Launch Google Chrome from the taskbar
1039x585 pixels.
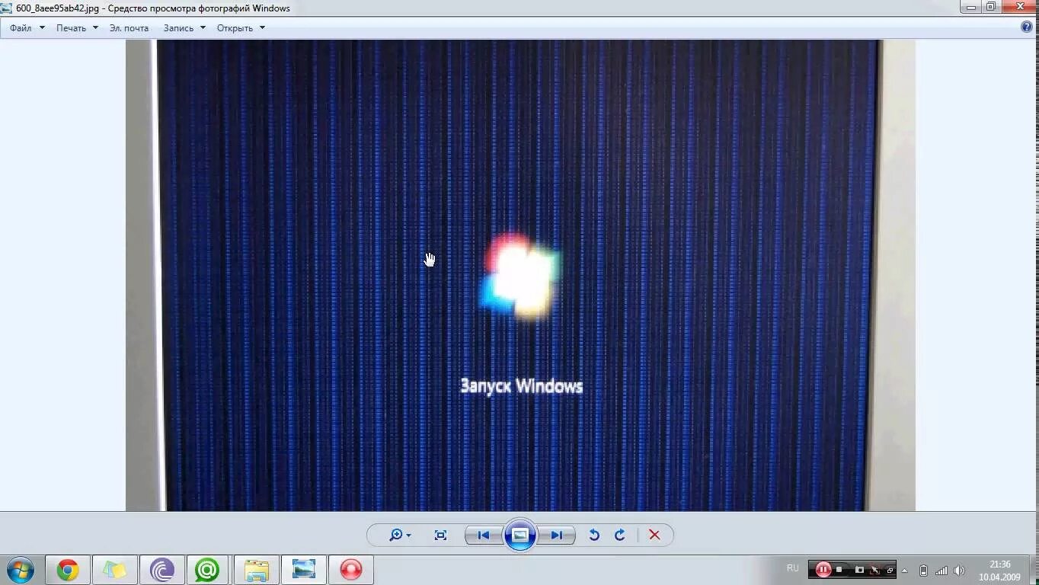[x=68, y=570]
